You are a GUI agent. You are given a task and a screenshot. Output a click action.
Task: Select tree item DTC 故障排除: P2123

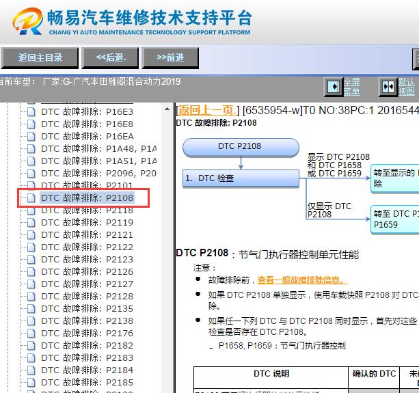(87, 259)
